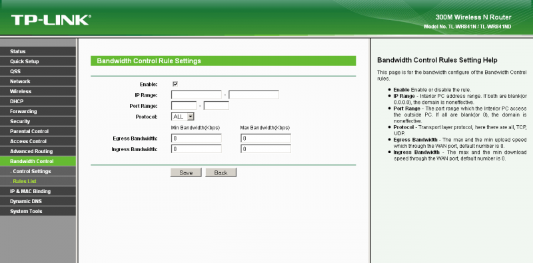The width and height of the screenshot is (533, 263).
Task: Select Egress Min Bandwidth field
Action: pos(197,138)
